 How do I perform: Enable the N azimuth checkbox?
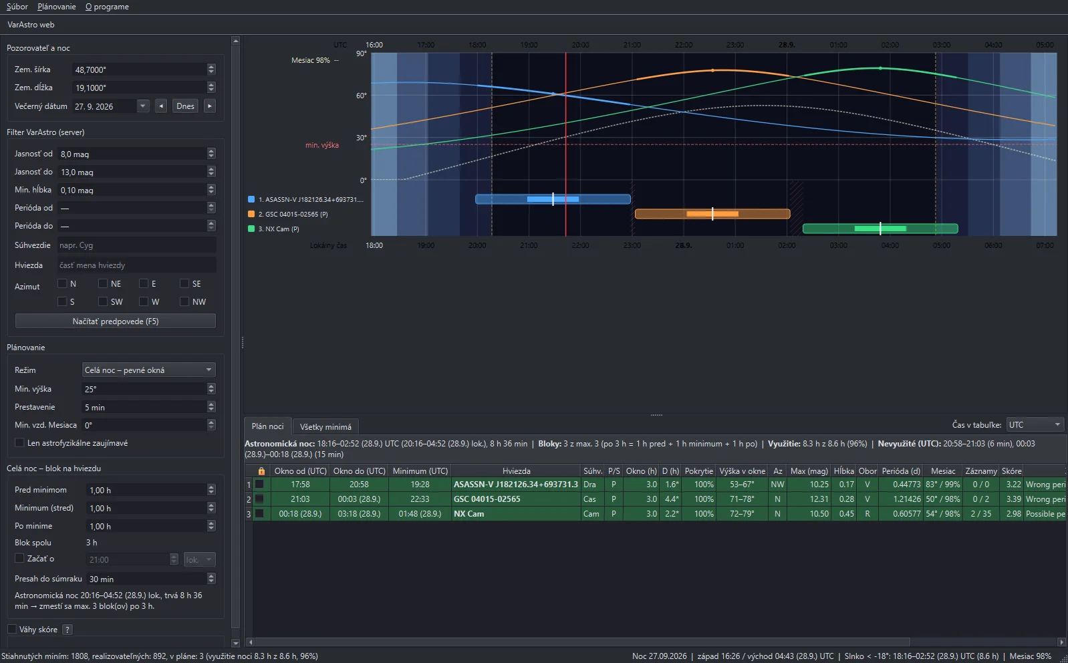click(62, 283)
